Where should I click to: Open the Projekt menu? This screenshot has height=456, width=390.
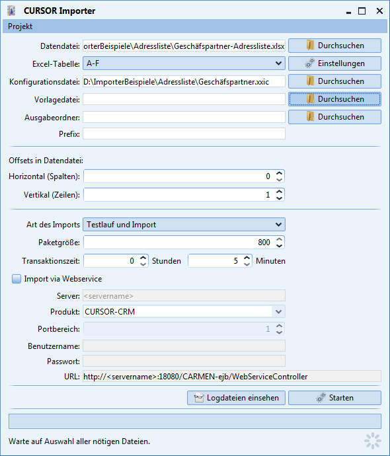coord(20,26)
